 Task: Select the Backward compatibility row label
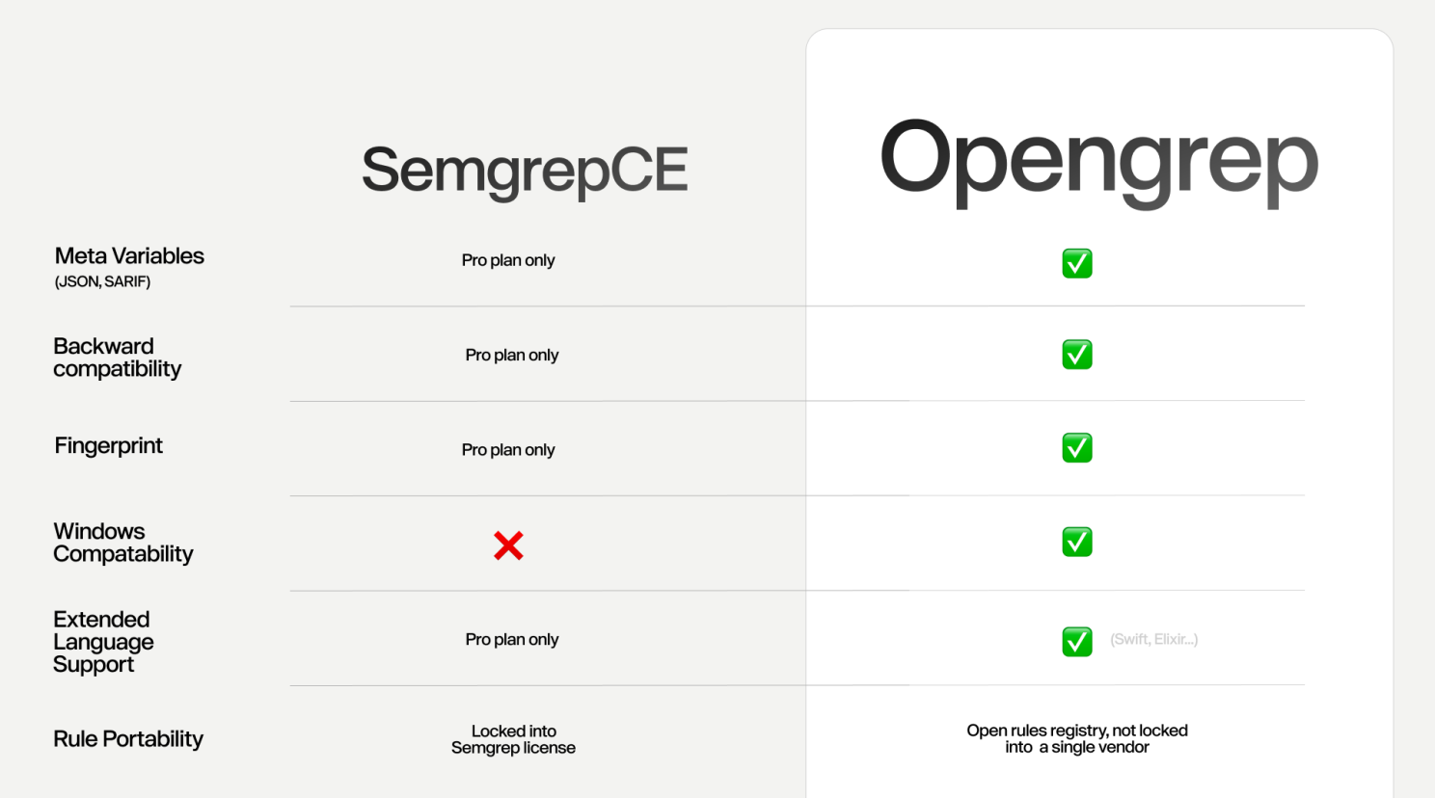point(117,358)
